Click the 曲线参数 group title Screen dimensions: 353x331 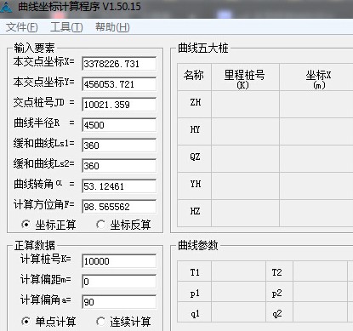pyautogui.click(x=198, y=245)
